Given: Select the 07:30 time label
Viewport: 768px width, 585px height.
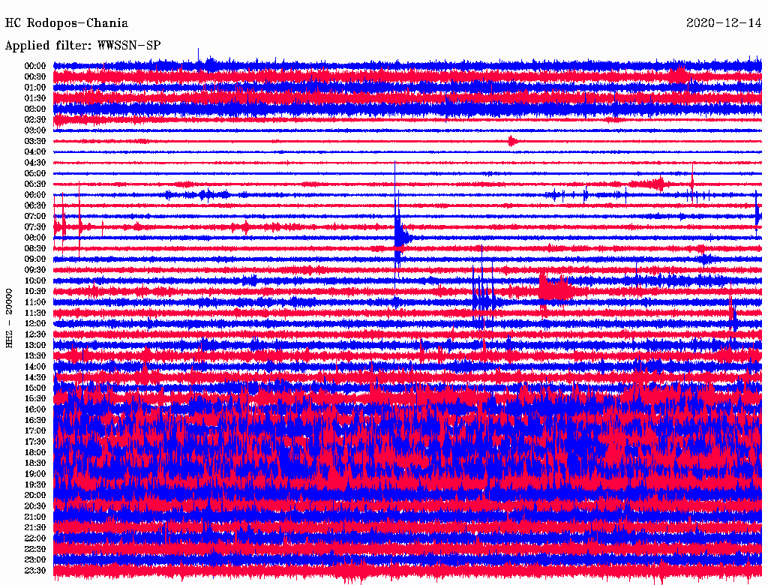Looking at the screenshot, I should 35,226.
